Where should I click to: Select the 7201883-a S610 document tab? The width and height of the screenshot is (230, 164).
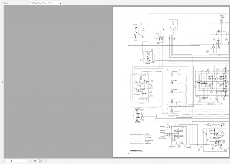click(43, 3)
